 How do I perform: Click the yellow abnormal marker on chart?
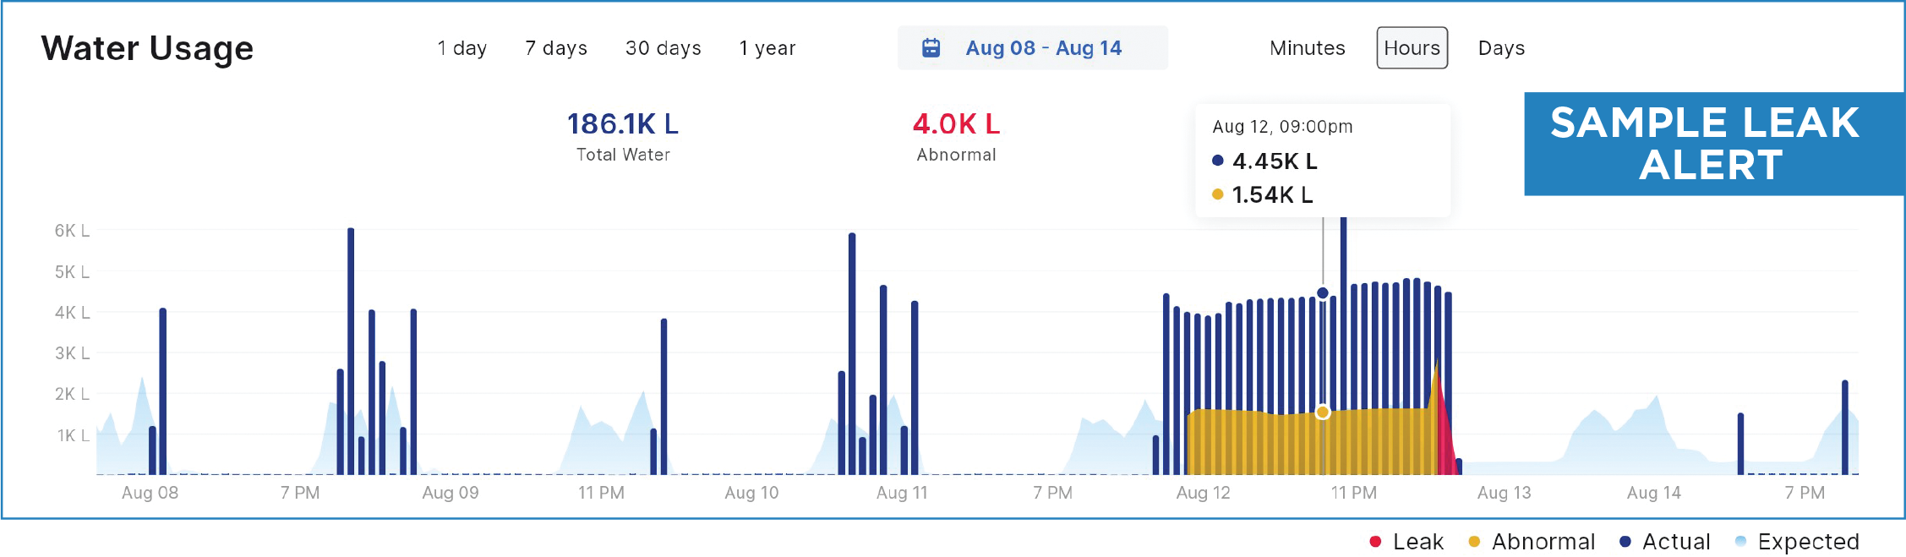[1323, 412]
